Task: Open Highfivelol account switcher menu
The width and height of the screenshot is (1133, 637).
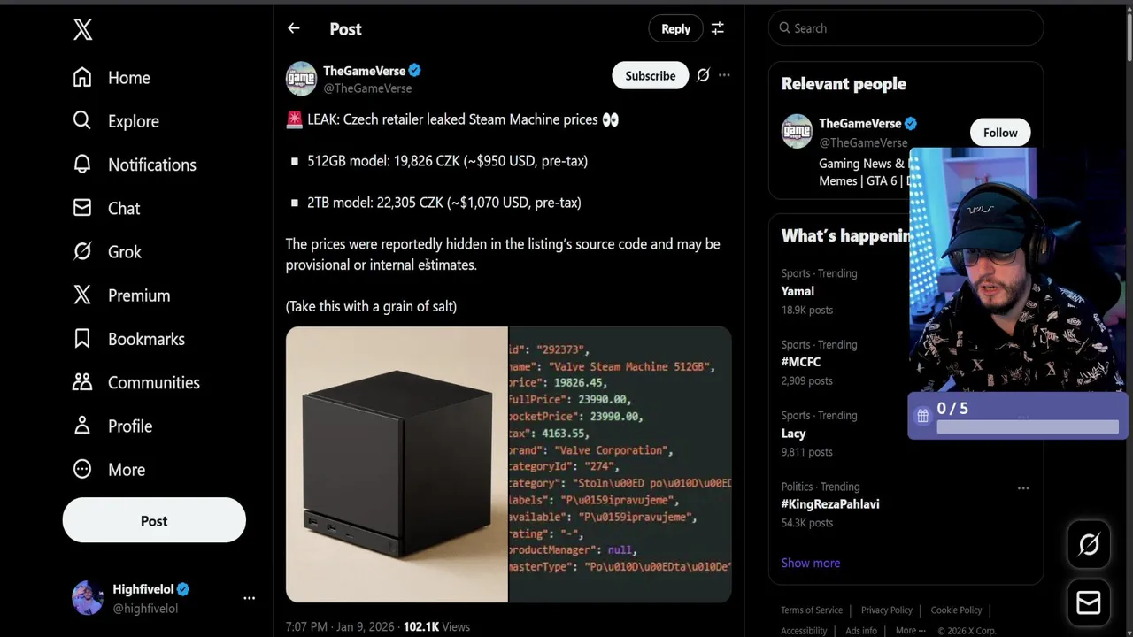Action: coord(249,598)
